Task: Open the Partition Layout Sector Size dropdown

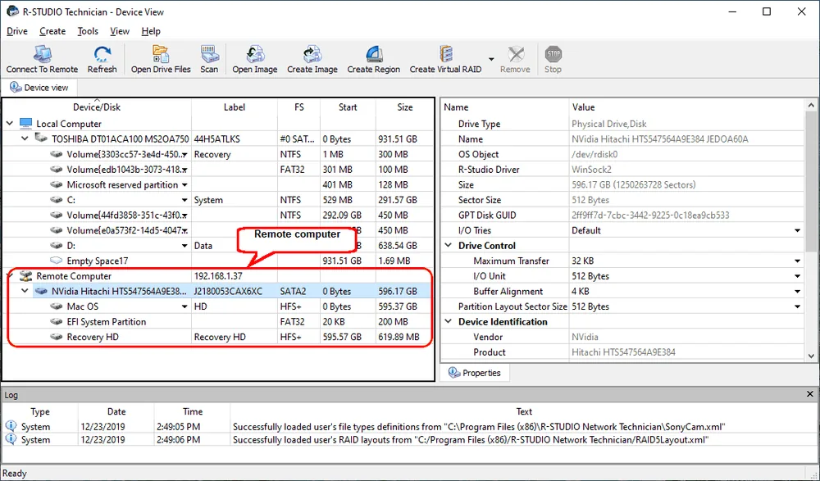Action: tap(798, 306)
